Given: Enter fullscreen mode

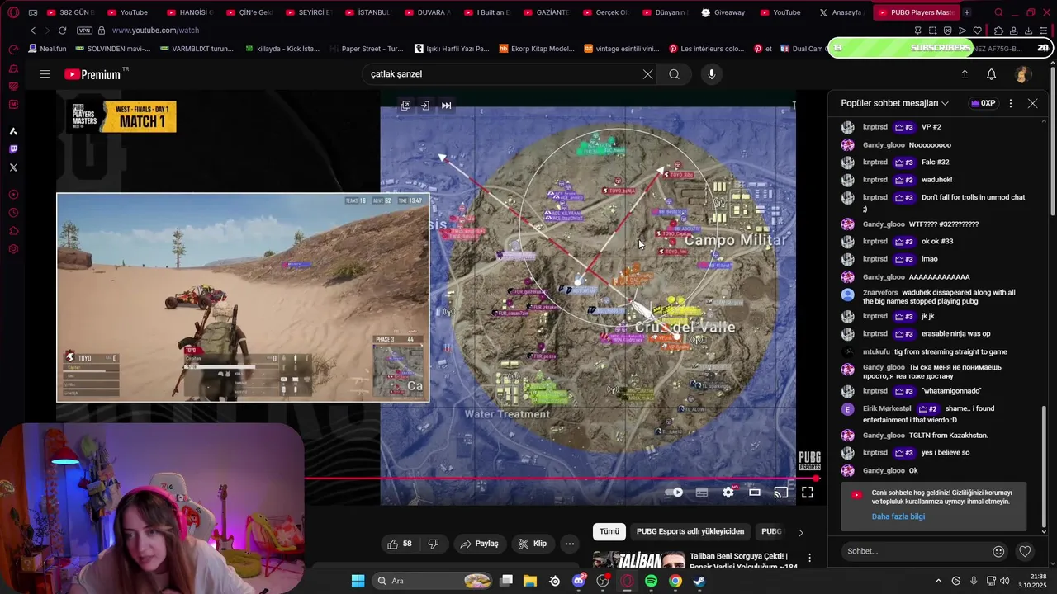Looking at the screenshot, I should point(808,493).
